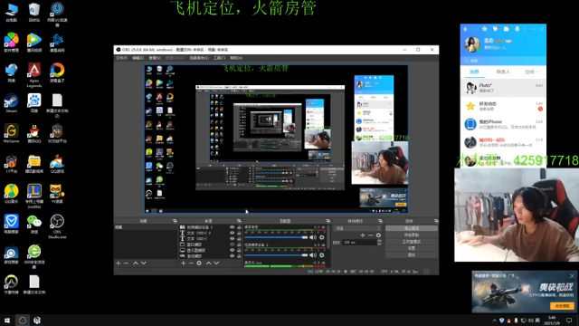579x326 pixels.
Task: Close the game advertisement popup
Action: pos(572,276)
